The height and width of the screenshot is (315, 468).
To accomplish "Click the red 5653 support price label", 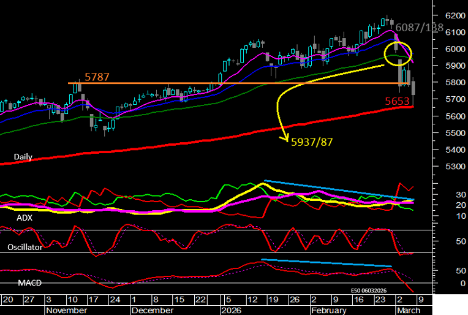I will click(x=398, y=101).
